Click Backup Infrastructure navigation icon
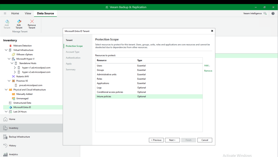This screenshot has height=157, width=278. coord(5,137)
